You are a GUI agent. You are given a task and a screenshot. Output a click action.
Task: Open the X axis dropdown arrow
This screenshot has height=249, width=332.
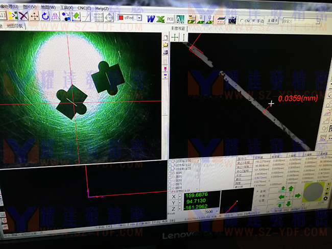(180, 196)
